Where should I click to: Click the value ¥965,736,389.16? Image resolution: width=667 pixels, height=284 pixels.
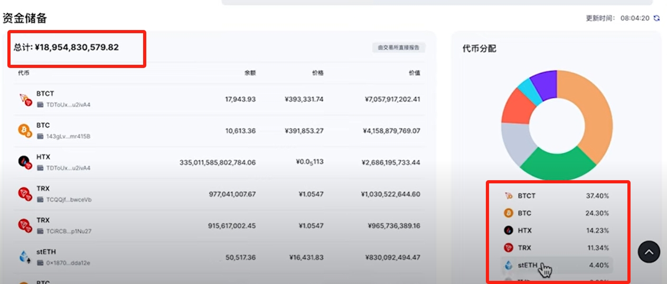pyautogui.click(x=394, y=226)
